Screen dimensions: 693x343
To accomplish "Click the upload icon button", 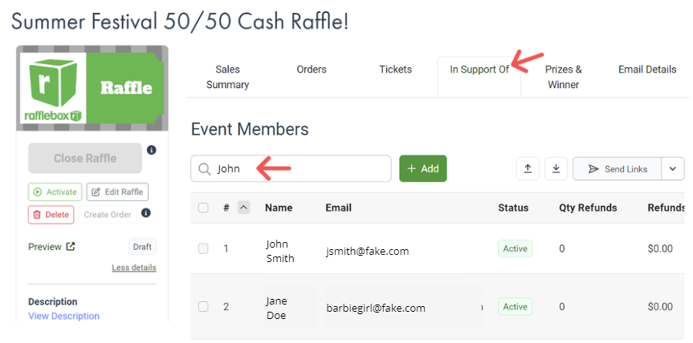I will 528,169.
